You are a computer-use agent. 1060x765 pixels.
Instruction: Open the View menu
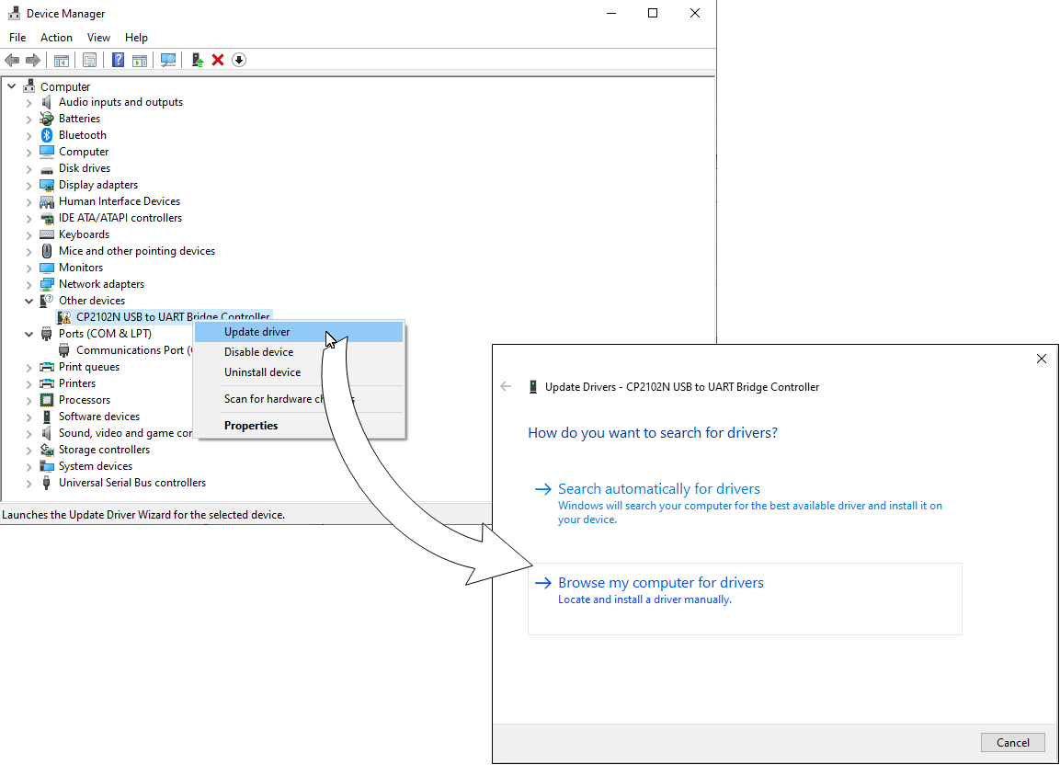pyautogui.click(x=98, y=38)
